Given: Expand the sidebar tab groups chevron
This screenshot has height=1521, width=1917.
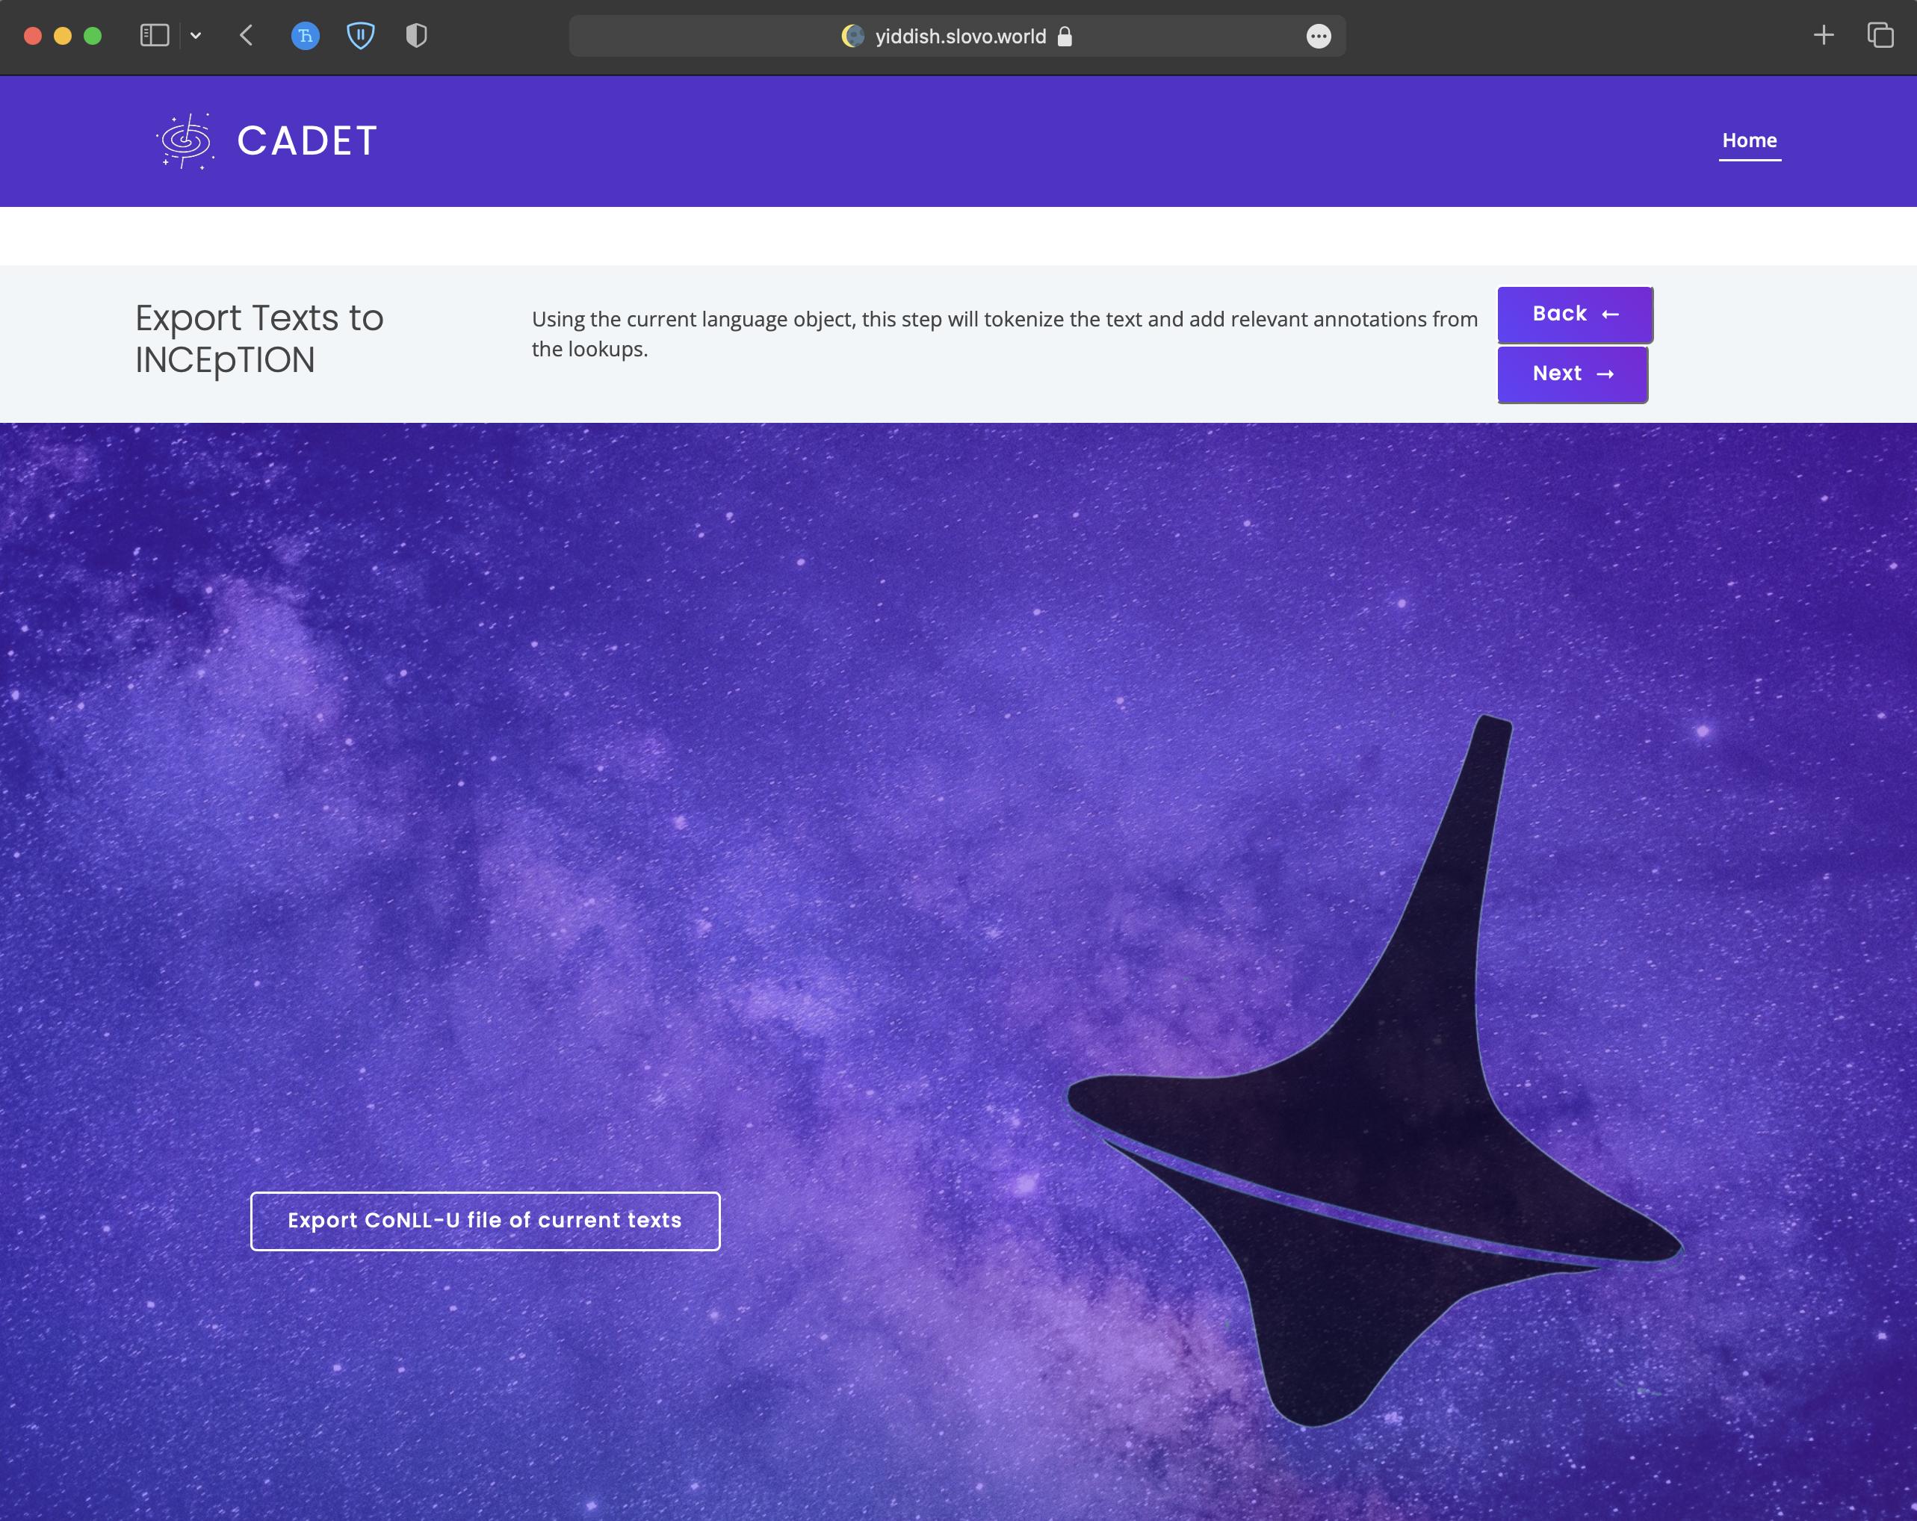Looking at the screenshot, I should [196, 36].
